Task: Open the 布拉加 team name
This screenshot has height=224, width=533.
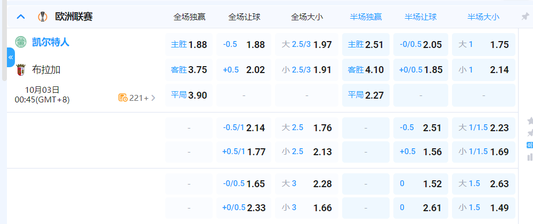Action: tap(47, 69)
